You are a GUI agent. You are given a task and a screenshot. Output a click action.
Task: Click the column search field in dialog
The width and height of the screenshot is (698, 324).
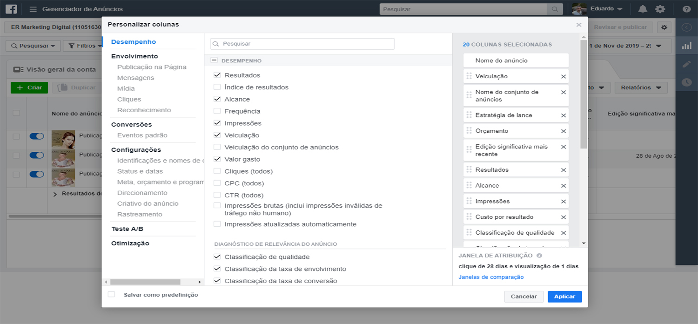click(x=302, y=44)
